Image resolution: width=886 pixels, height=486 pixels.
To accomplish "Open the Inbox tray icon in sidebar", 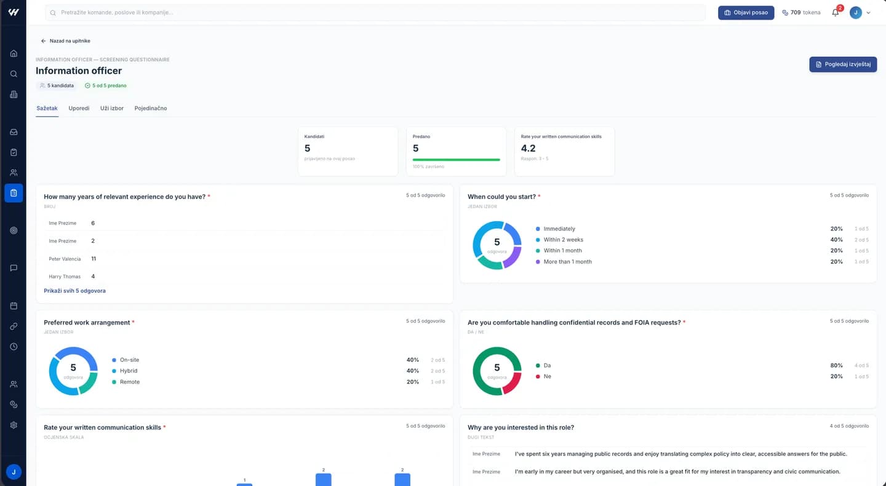I will pyautogui.click(x=14, y=132).
